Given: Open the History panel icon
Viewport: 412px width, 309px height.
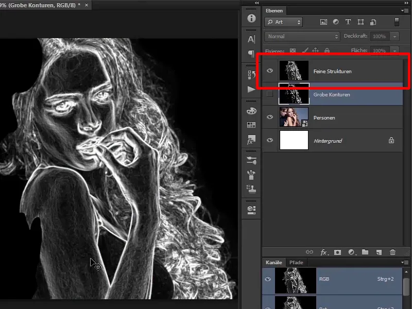Looking at the screenshot, I should (x=251, y=75).
